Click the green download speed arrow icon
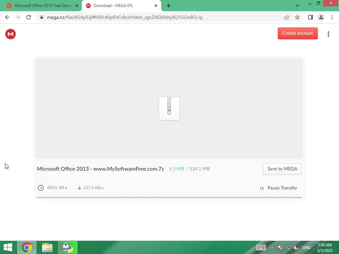This screenshot has height=254, width=339. coord(79,188)
